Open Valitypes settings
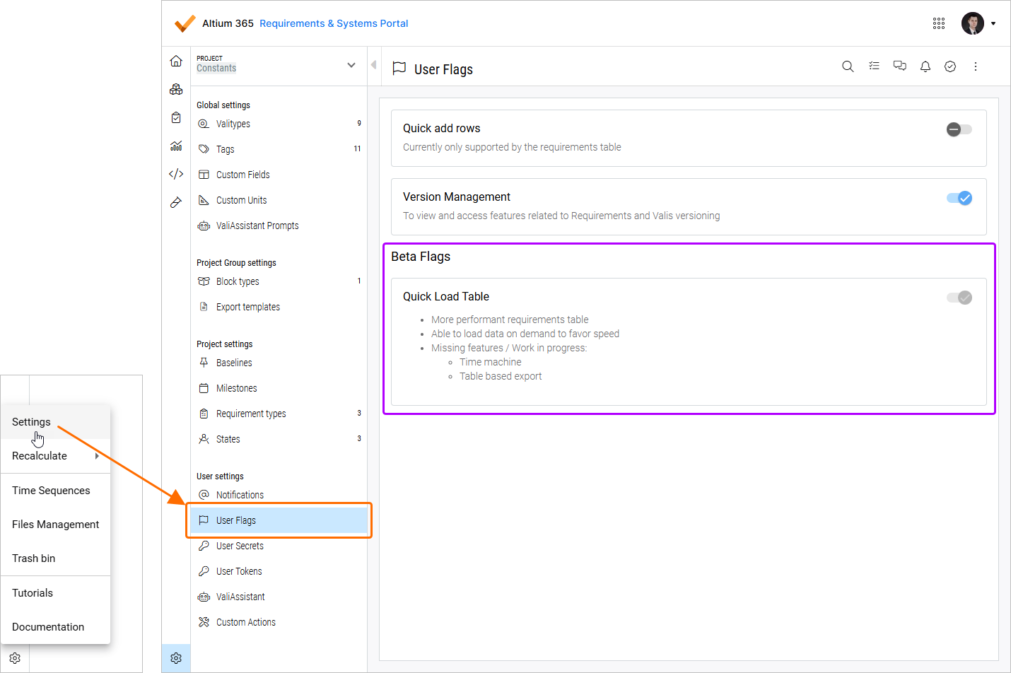 pos(279,124)
